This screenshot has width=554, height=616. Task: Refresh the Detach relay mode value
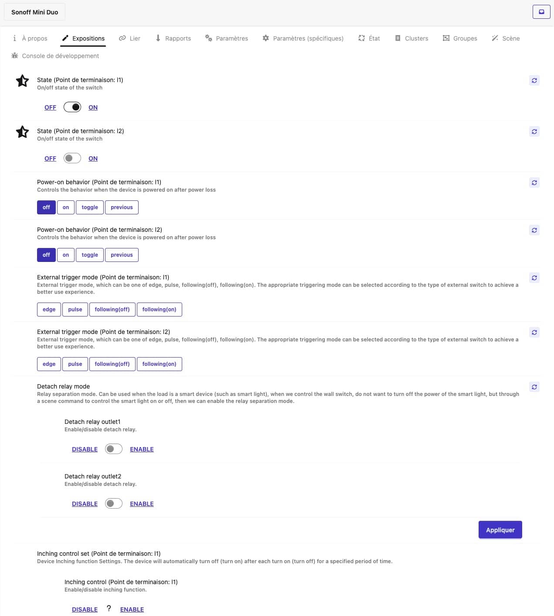click(x=534, y=387)
